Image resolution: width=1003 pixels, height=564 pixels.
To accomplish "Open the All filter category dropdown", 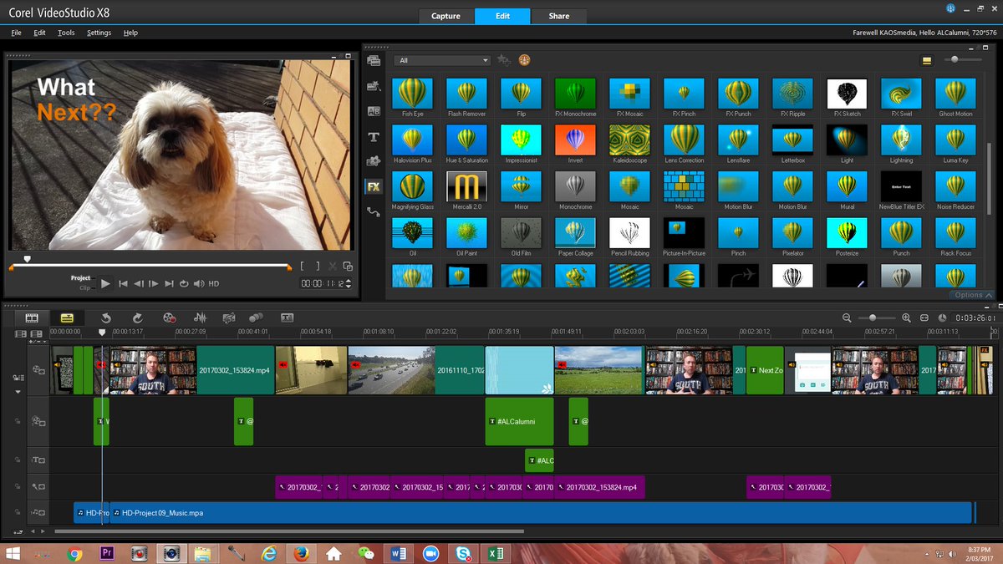I will coord(442,60).
